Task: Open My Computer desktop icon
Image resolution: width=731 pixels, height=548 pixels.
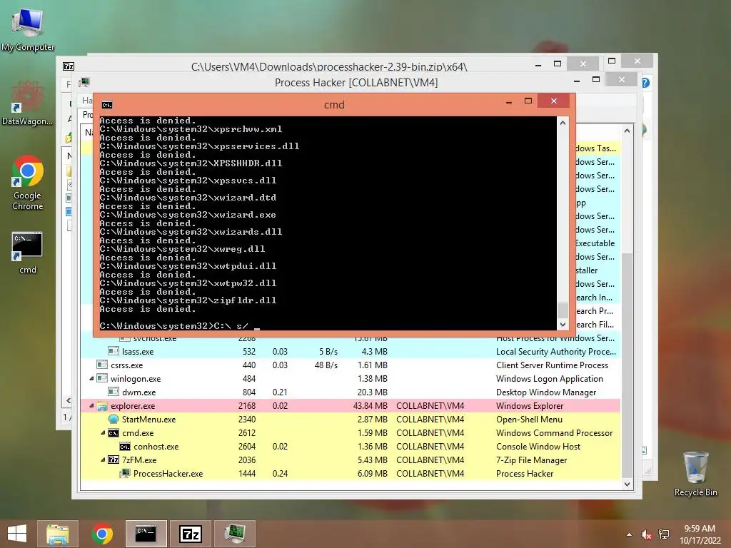Action: point(28,29)
